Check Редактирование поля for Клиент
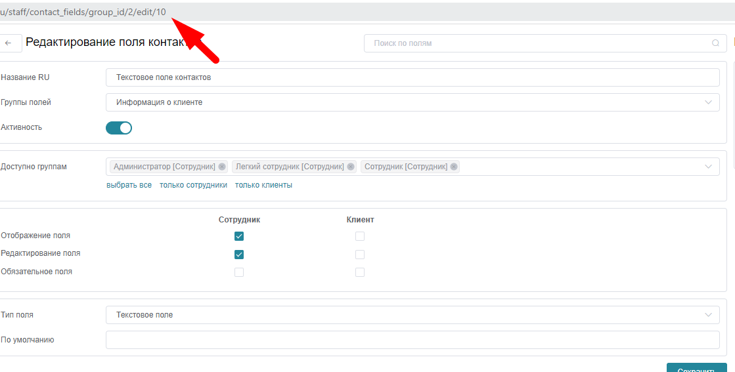This screenshot has height=372, width=735. click(359, 255)
